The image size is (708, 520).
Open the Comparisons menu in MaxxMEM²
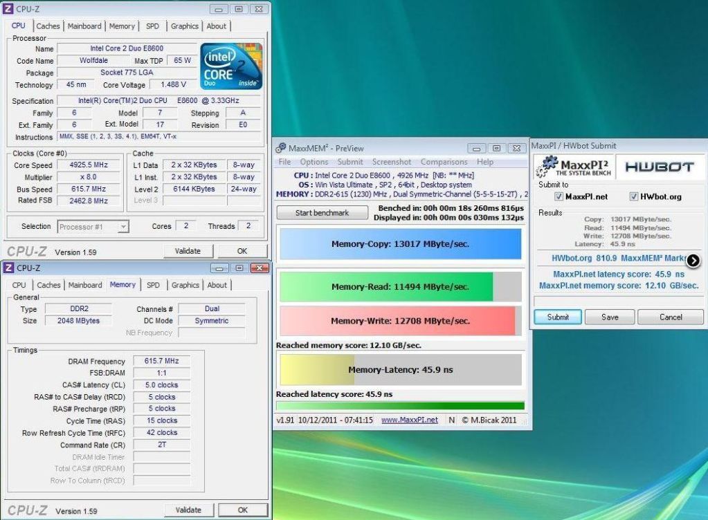click(x=444, y=162)
